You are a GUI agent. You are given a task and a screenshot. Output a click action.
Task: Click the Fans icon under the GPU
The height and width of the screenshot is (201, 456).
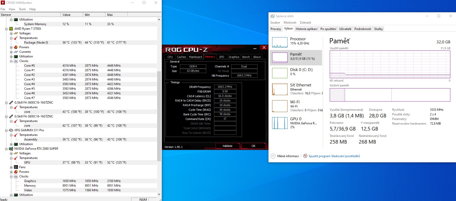coord(16,167)
